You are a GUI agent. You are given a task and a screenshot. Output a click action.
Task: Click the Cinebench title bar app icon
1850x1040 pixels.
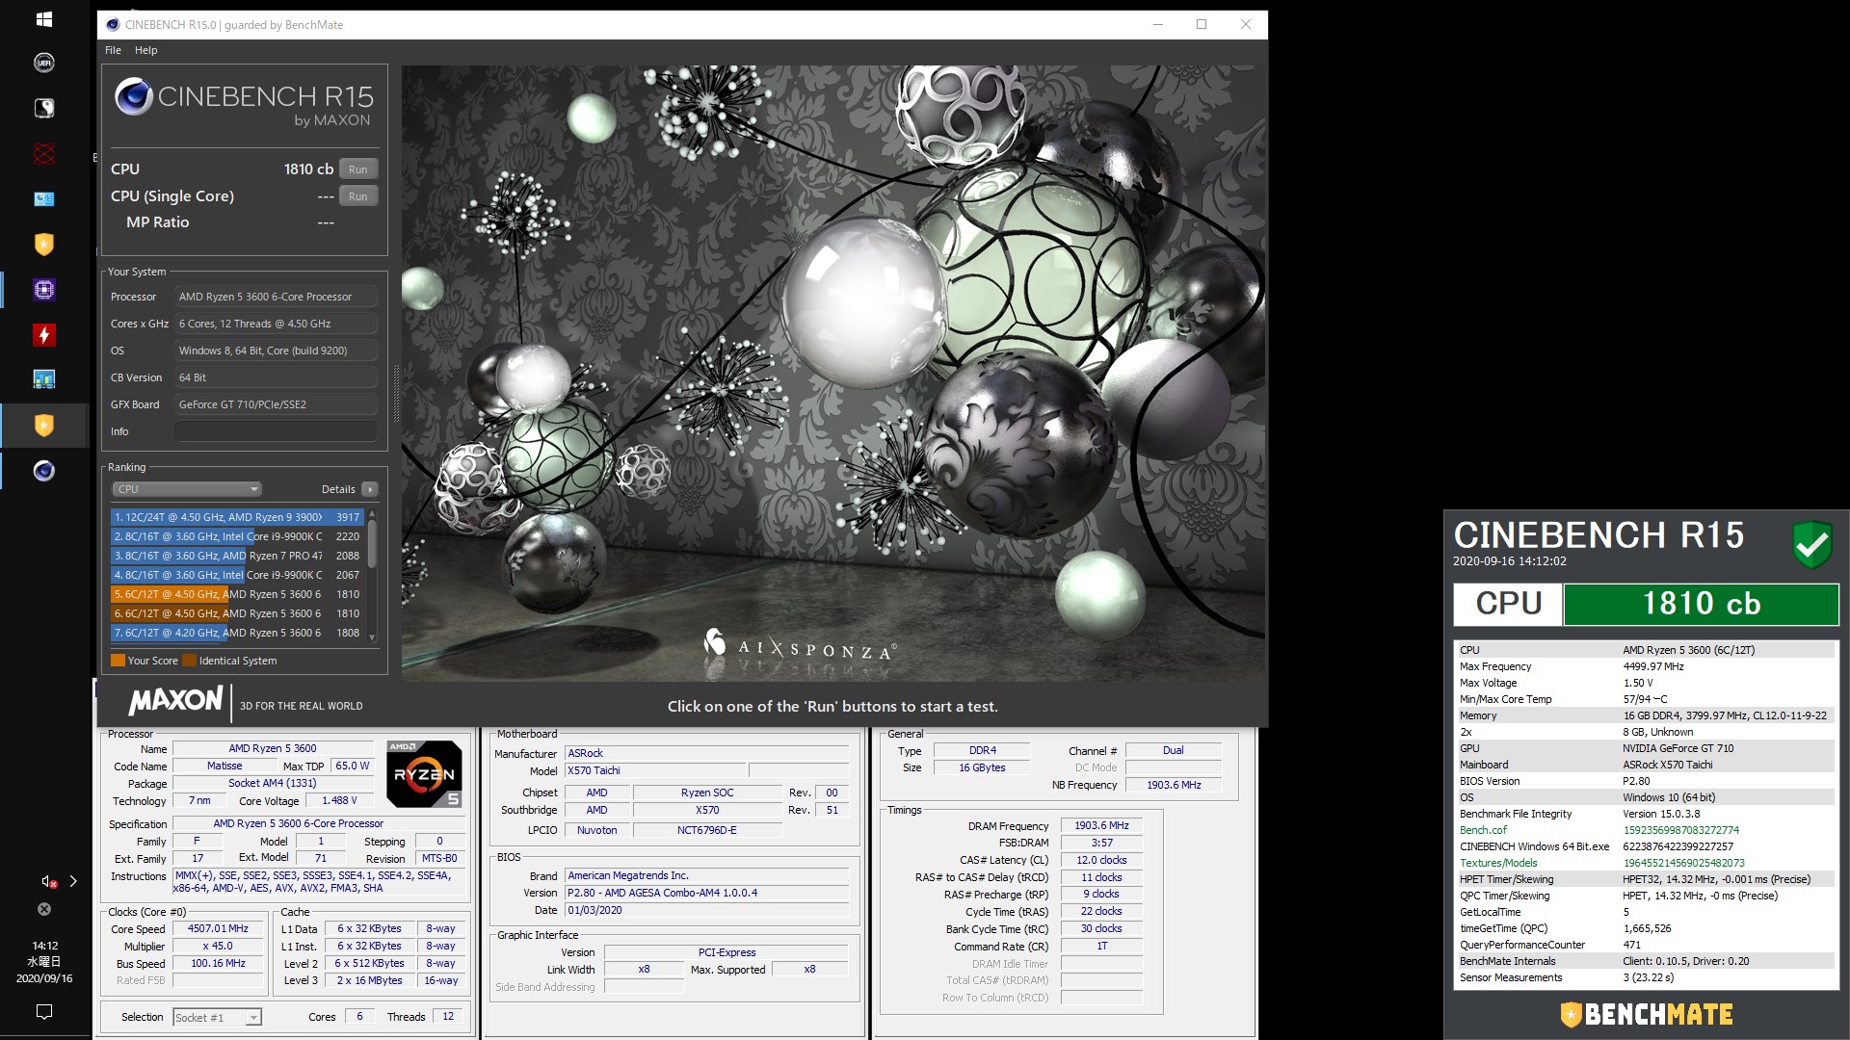pos(113,25)
